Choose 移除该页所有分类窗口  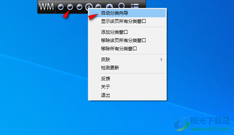click(127, 40)
